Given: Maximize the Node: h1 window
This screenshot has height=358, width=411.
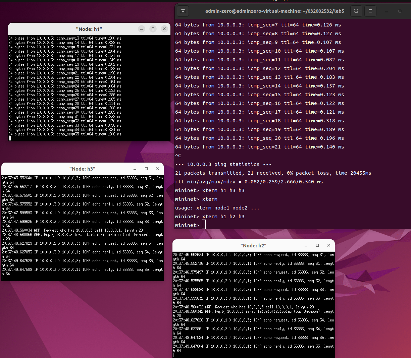Looking at the screenshot, I should pyautogui.click(x=153, y=29).
